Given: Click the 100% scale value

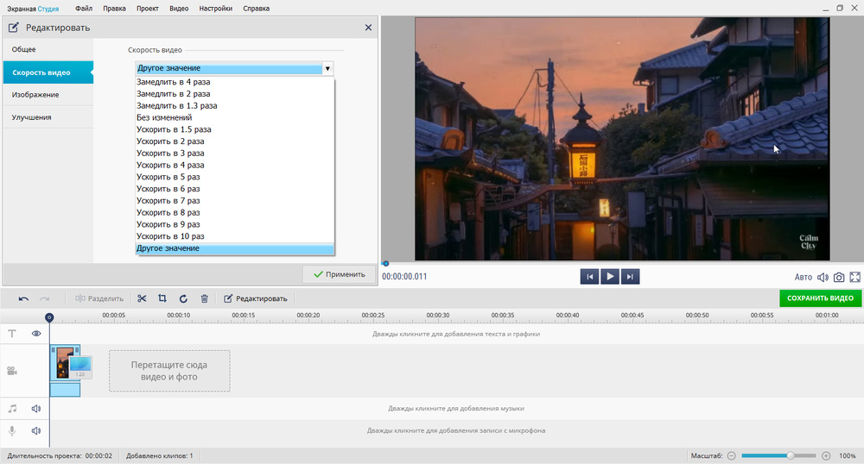Looking at the screenshot, I should [847, 455].
